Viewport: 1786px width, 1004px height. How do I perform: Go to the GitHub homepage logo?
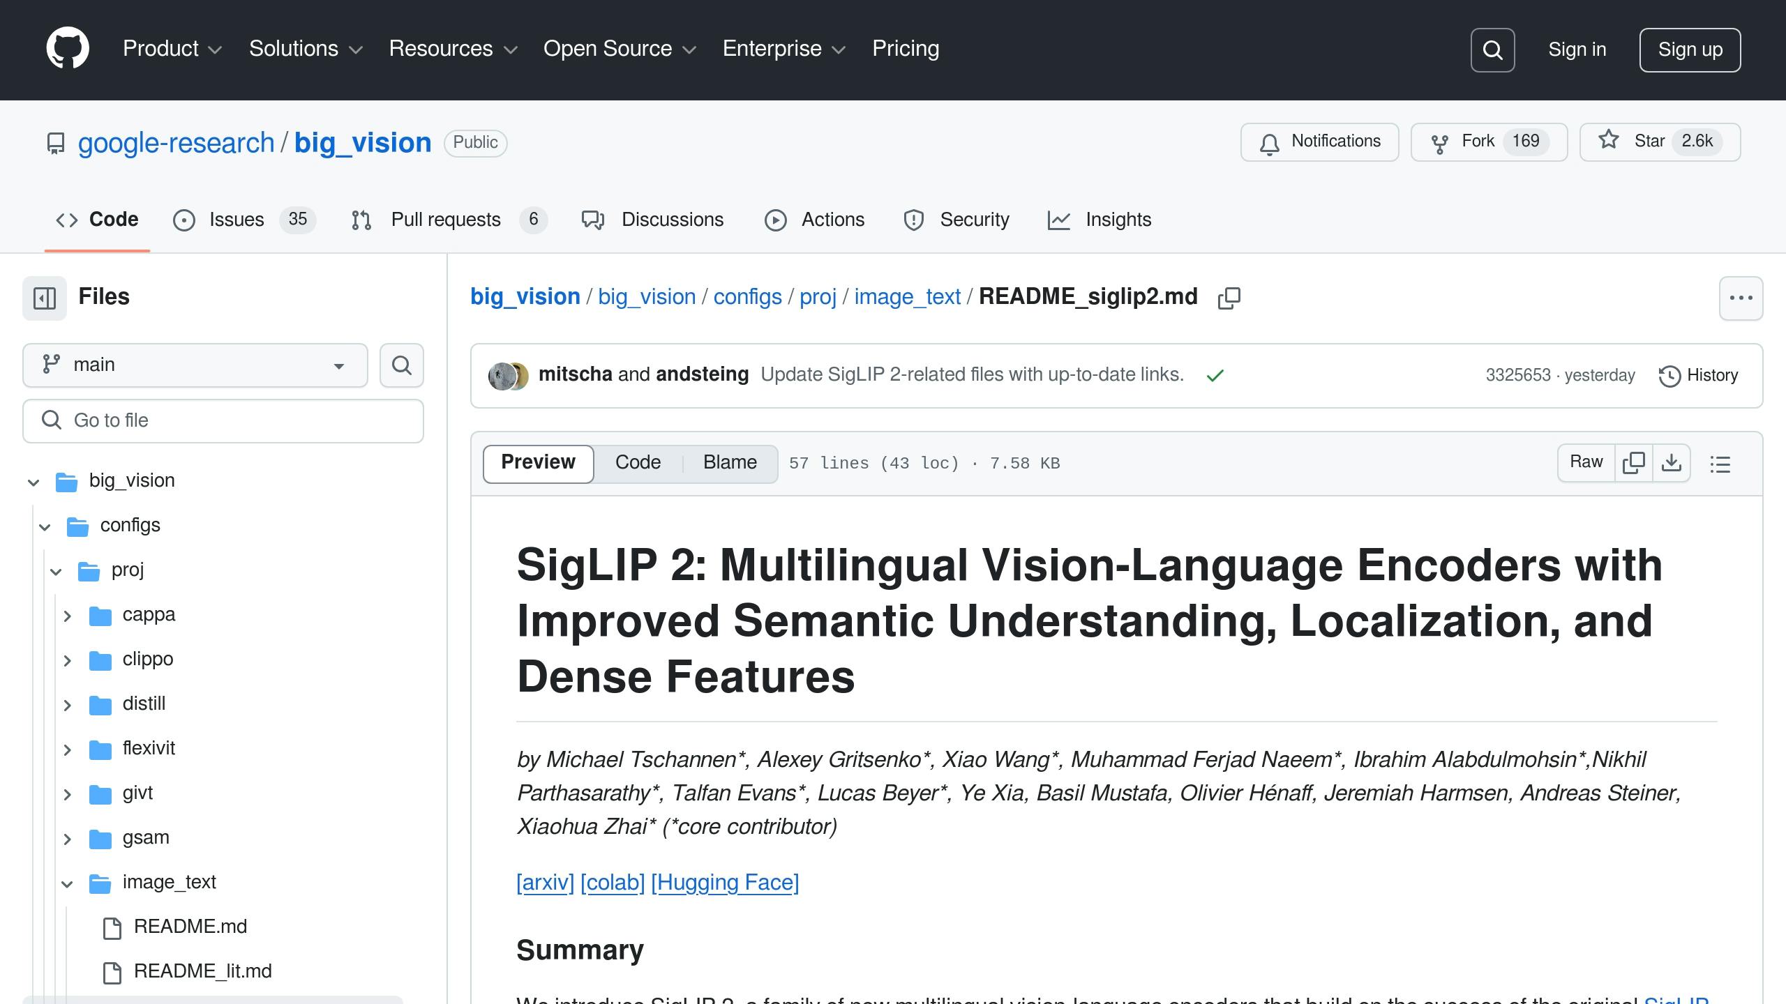click(68, 48)
